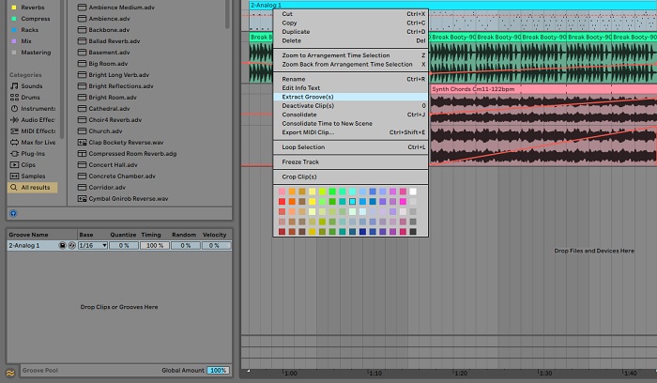This screenshot has width=657, height=383.
Task: Select Cymbal Gnirob Reverse.wav file
Action: (x=123, y=199)
